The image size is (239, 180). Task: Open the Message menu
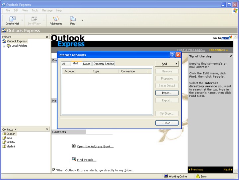coord(47,10)
